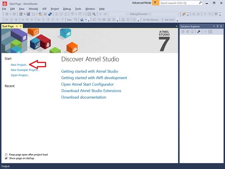
Task: Open 'Getting started with AVR development'
Action: tap(94, 78)
